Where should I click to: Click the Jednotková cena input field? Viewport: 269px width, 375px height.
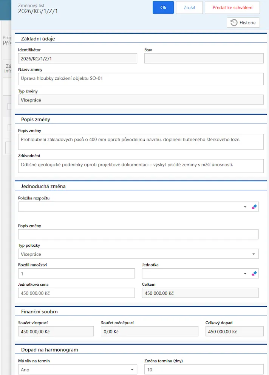point(76,293)
